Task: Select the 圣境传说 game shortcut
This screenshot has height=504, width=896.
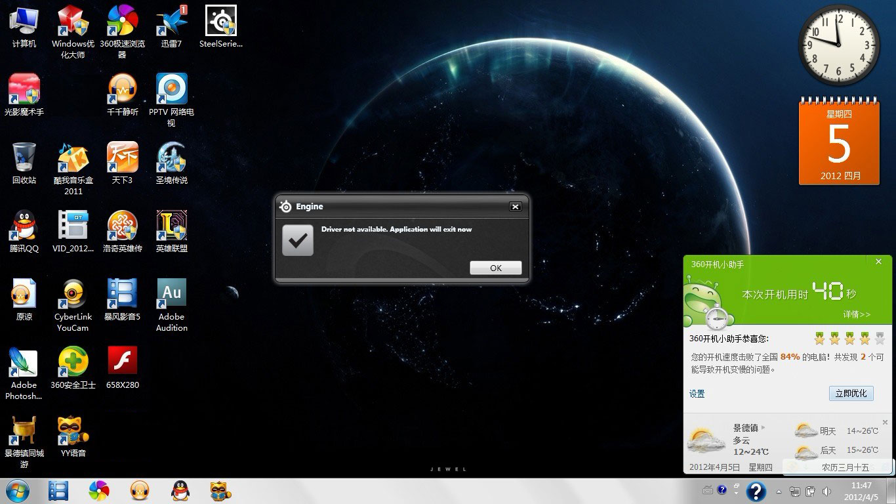Action: 171,163
